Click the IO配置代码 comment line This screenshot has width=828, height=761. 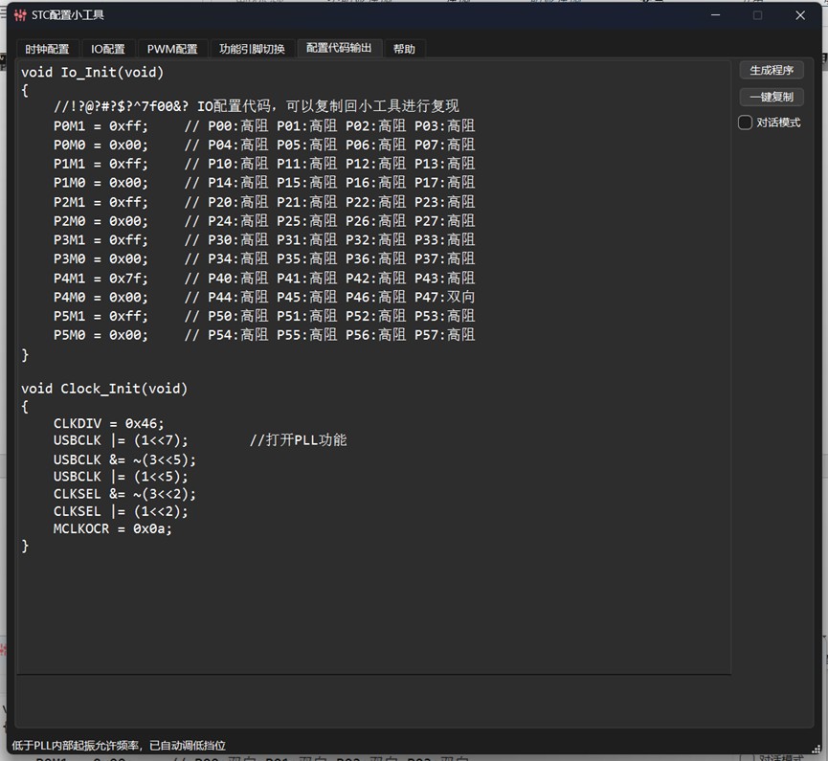257,106
